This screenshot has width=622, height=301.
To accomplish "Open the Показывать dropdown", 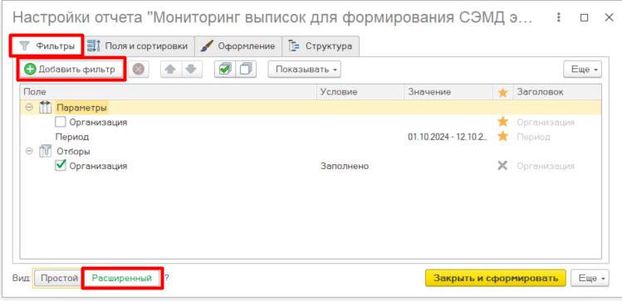I will [x=304, y=70].
